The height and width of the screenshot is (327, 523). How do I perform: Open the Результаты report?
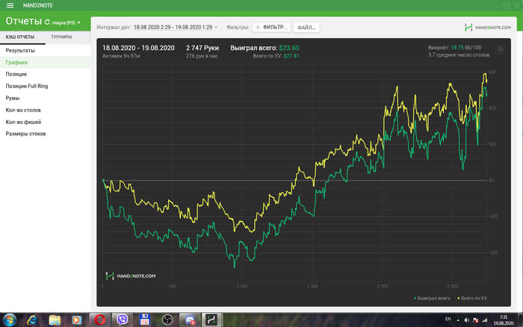pyautogui.click(x=46, y=51)
